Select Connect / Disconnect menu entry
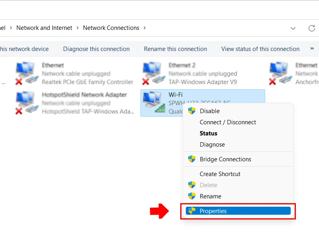The width and height of the screenshot is (319, 239). (x=228, y=122)
